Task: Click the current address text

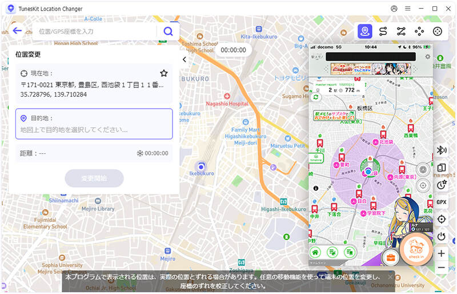Action: pos(92,85)
